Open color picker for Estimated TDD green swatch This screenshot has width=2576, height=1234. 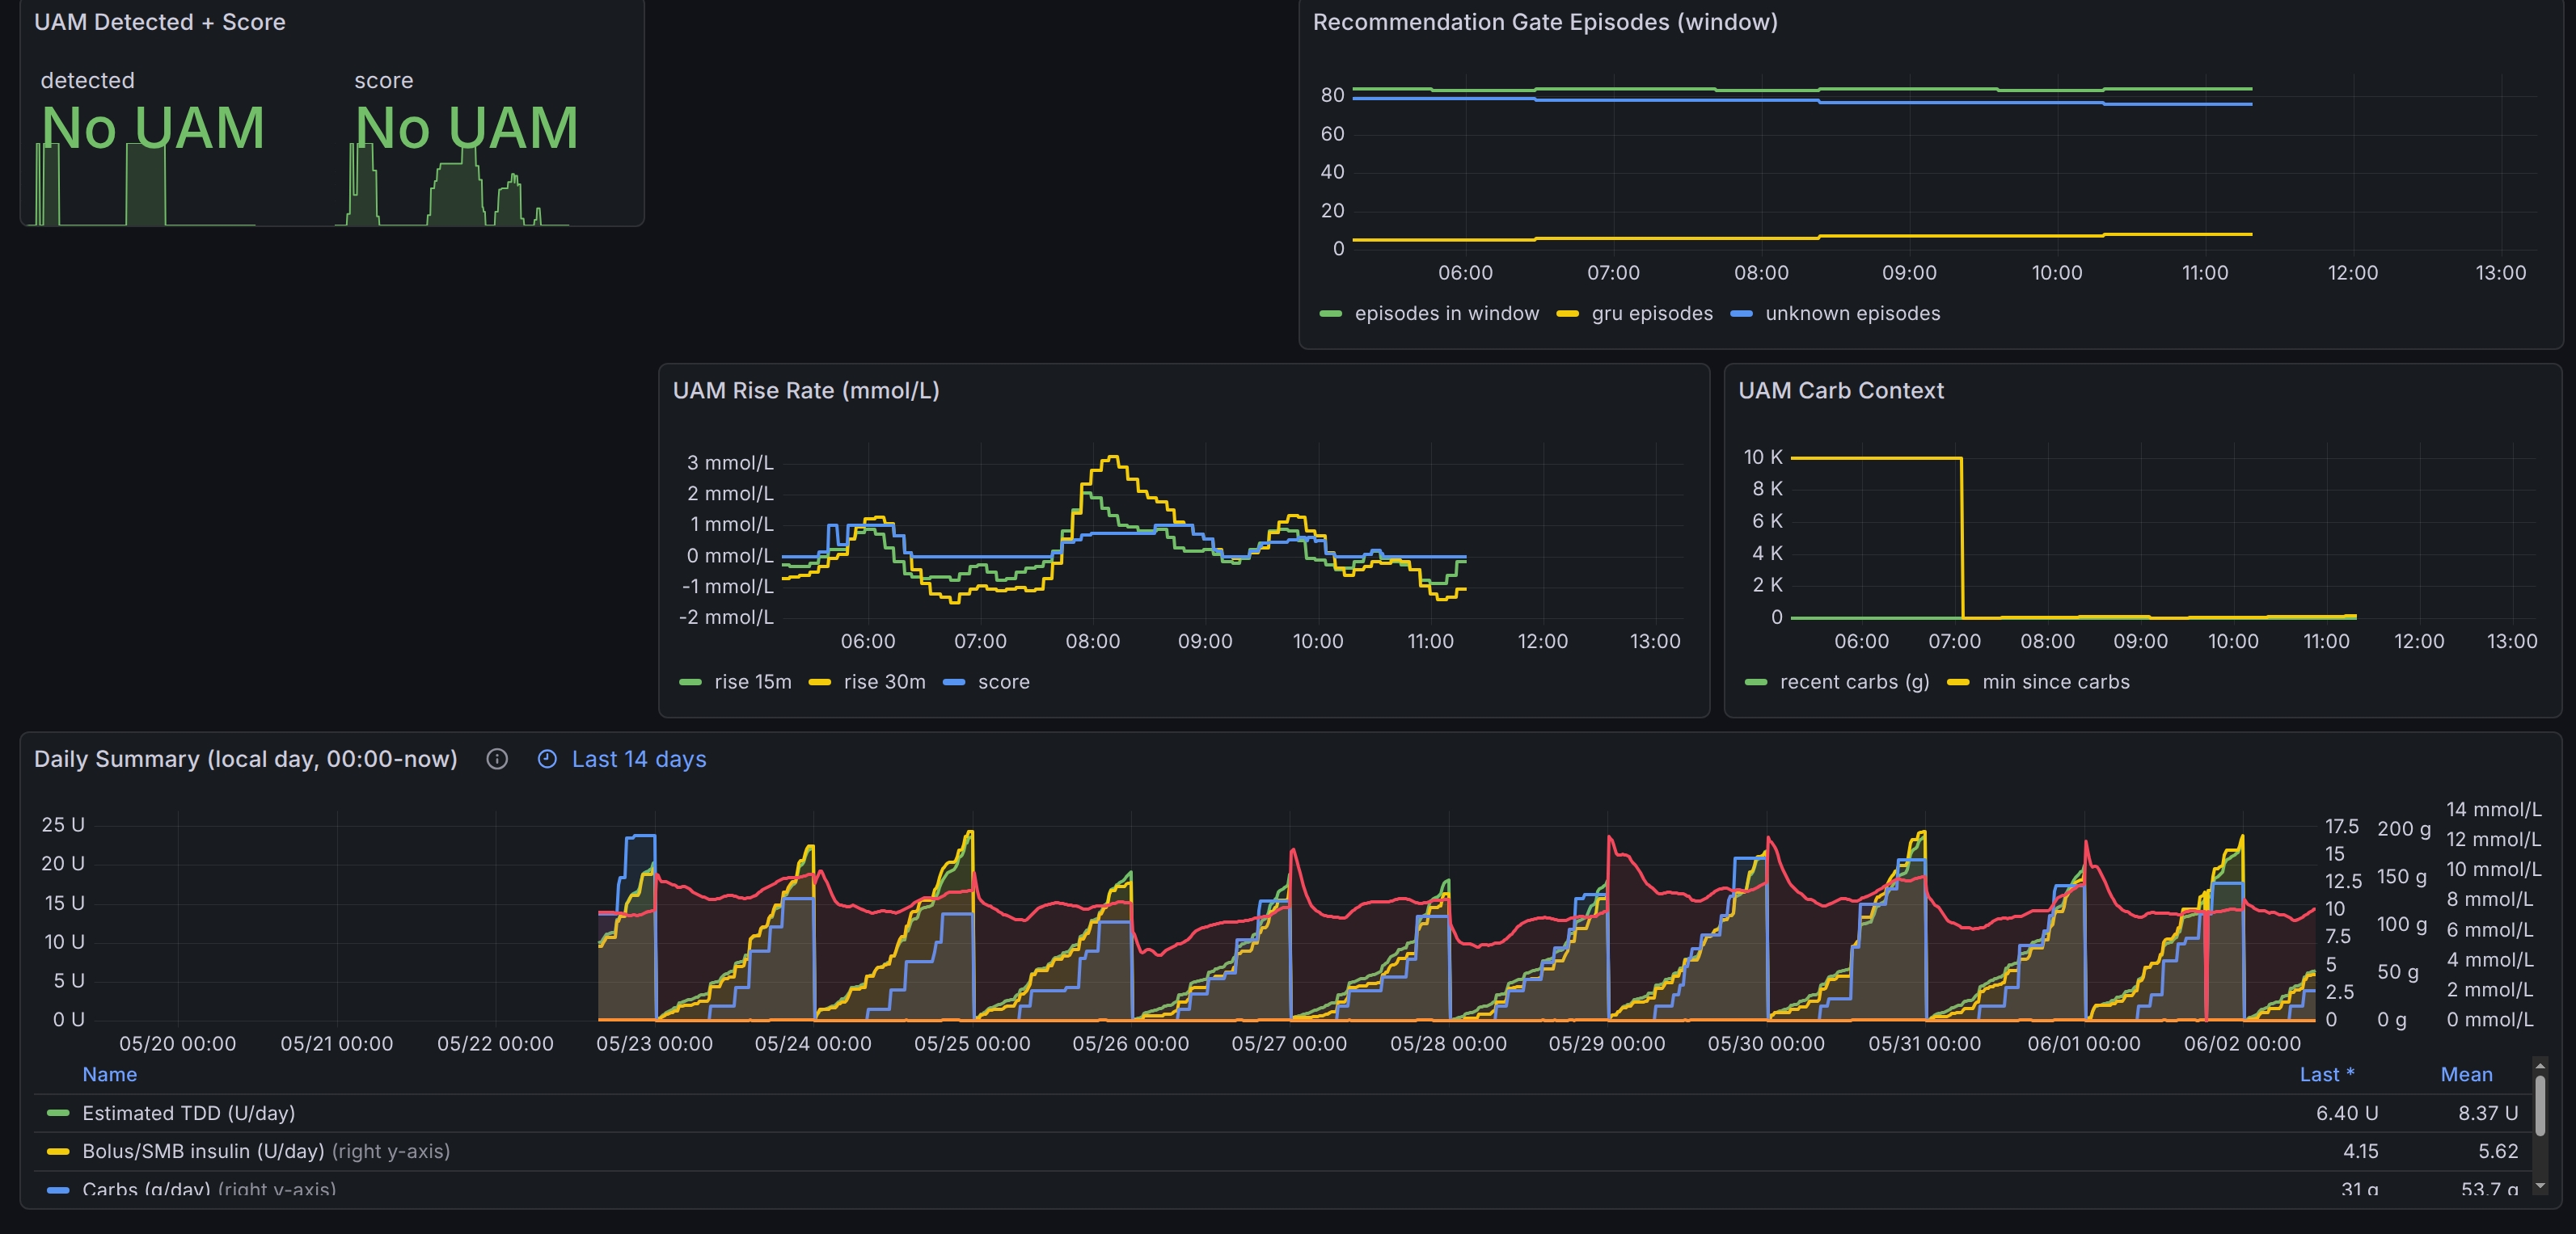click(x=58, y=1113)
